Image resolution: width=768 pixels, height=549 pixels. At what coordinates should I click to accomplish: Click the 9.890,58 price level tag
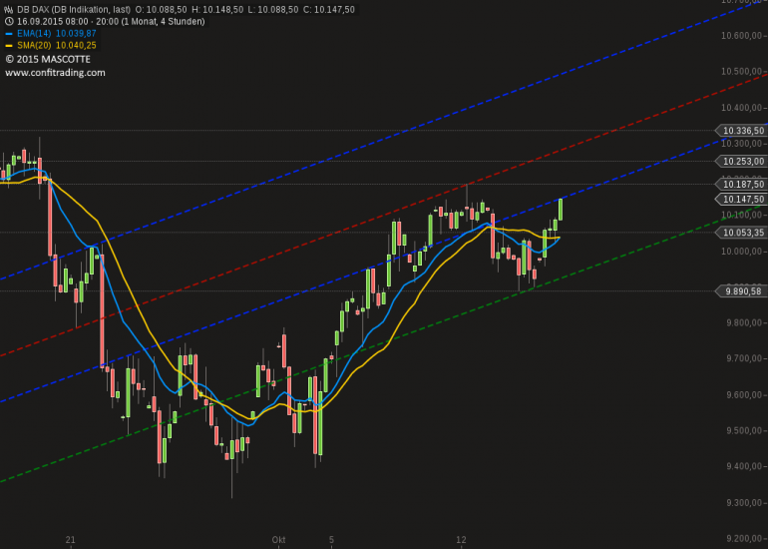pos(741,291)
